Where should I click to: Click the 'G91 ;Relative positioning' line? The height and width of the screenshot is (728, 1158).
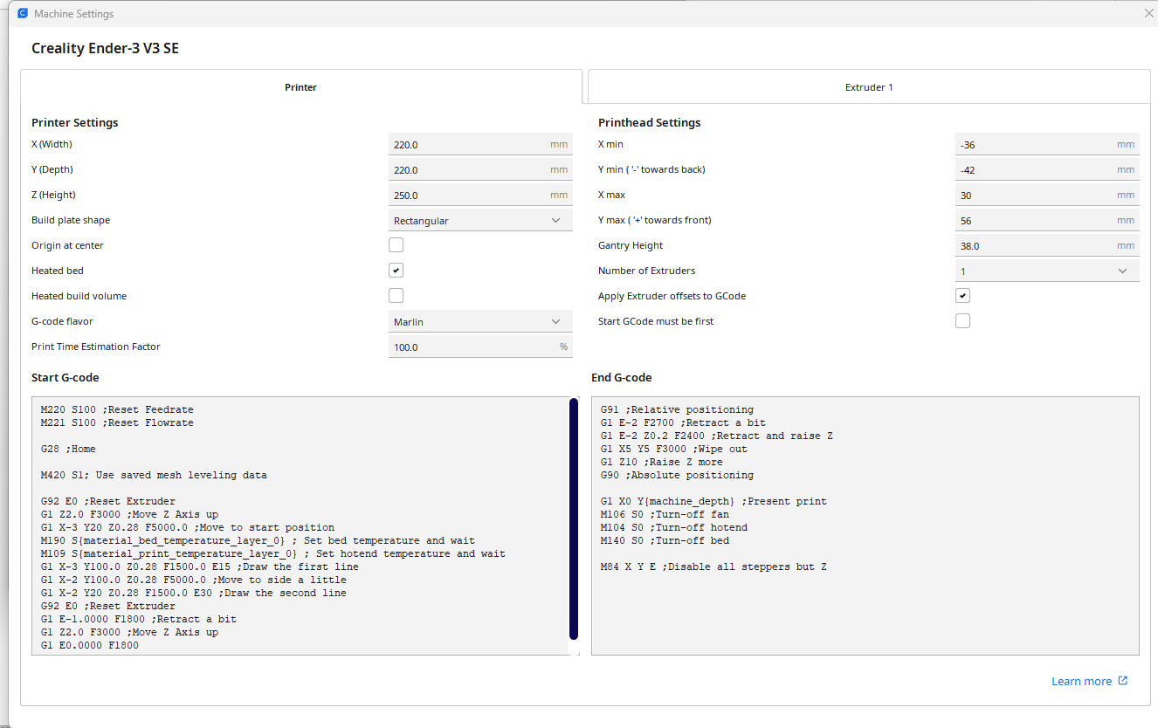(677, 409)
